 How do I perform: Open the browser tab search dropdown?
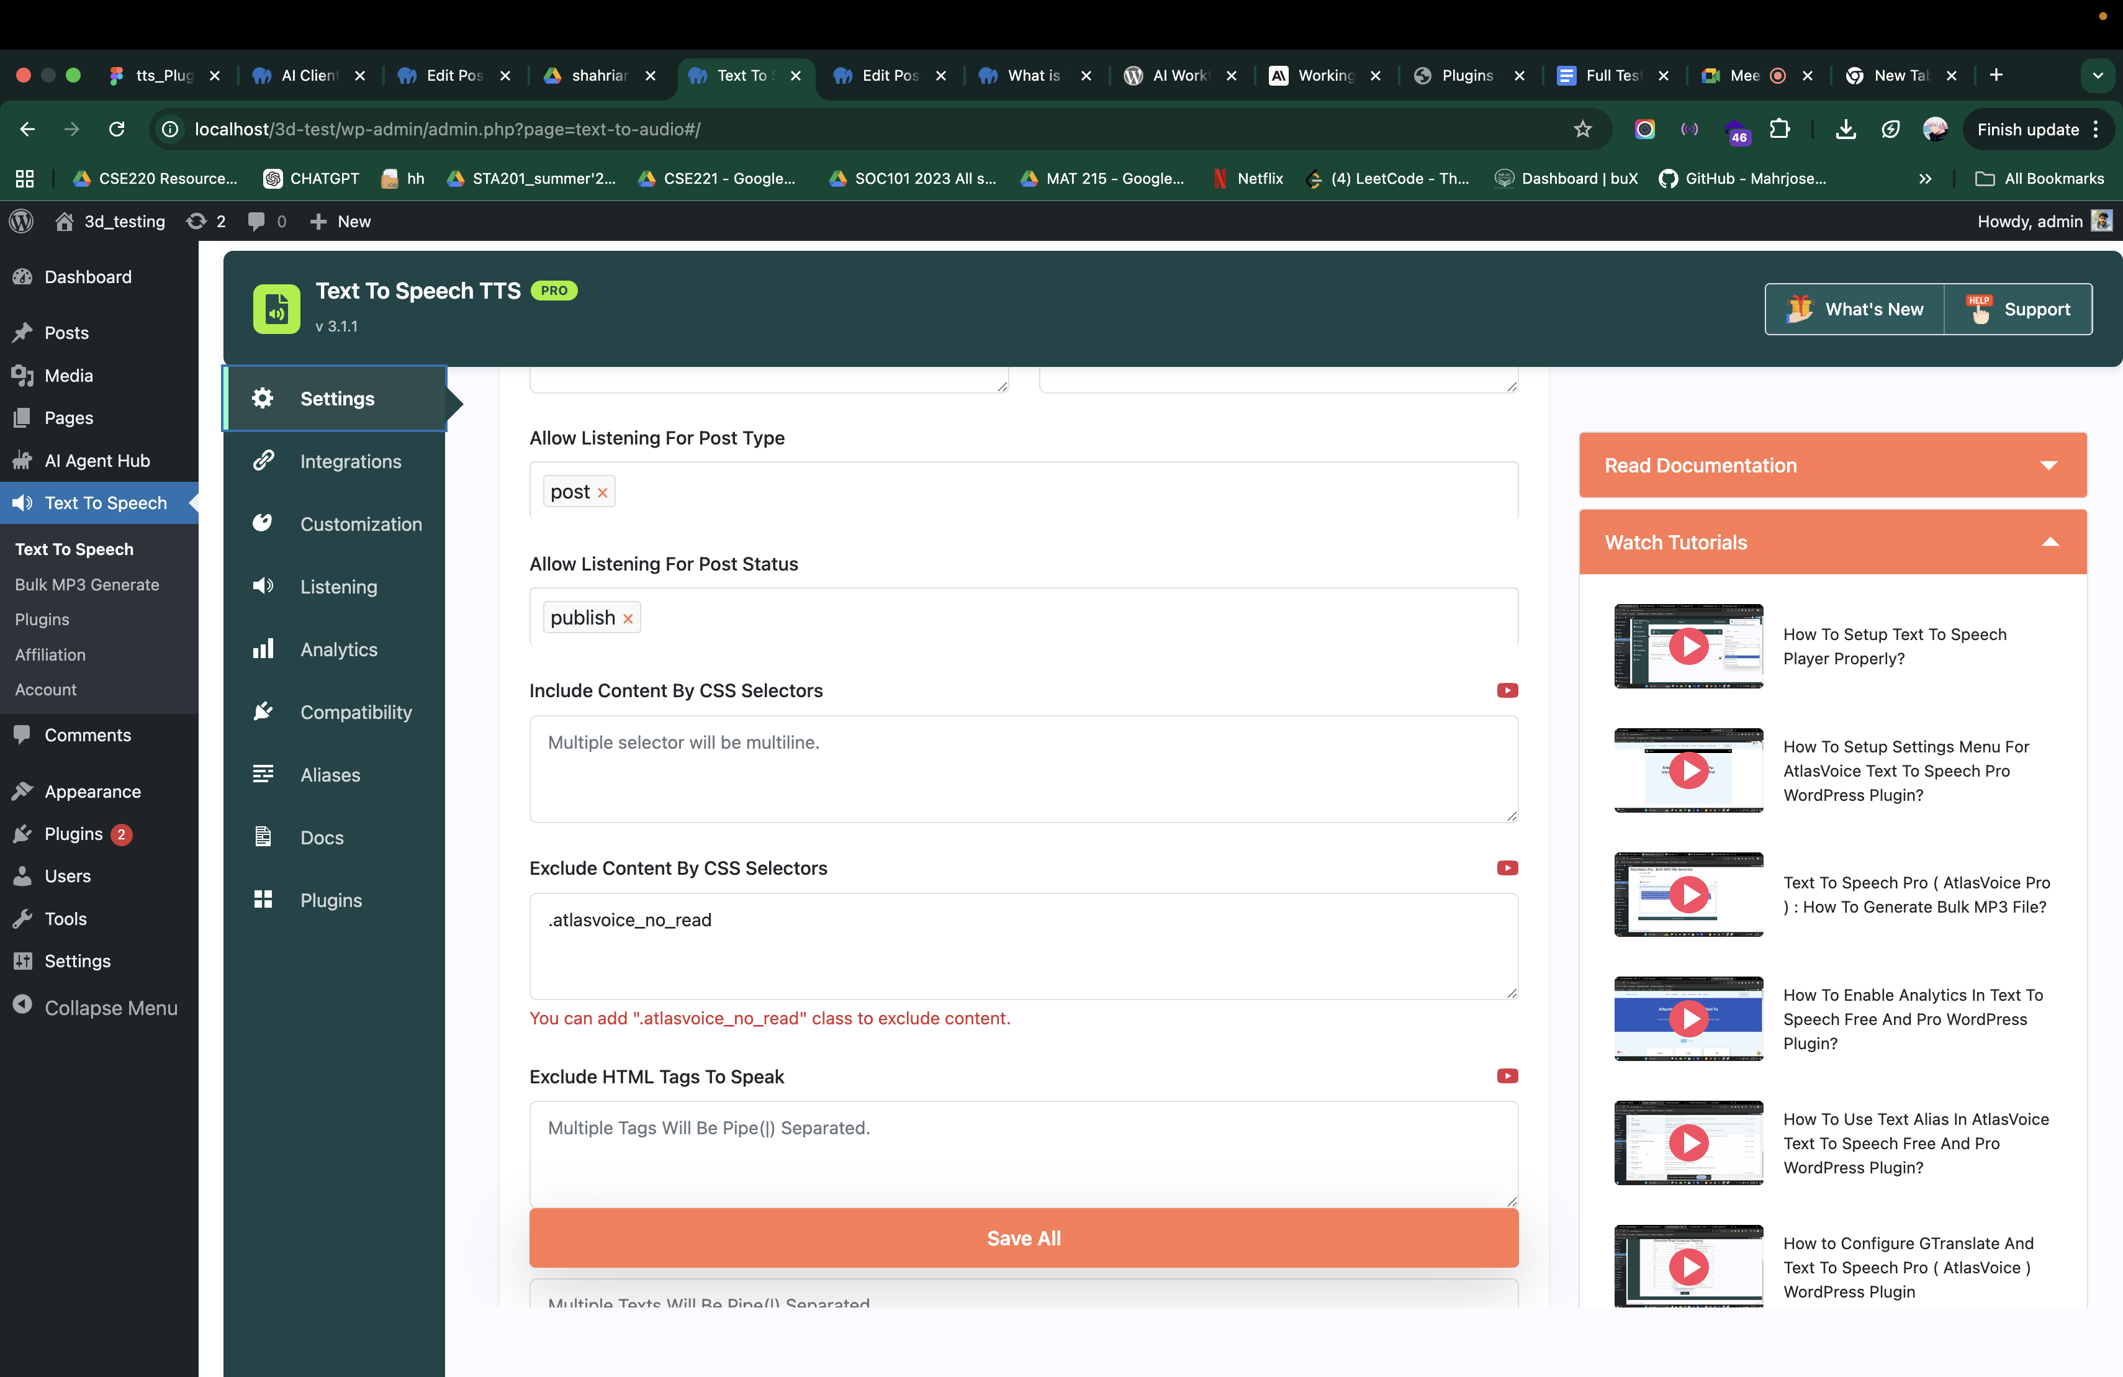tap(2098, 75)
